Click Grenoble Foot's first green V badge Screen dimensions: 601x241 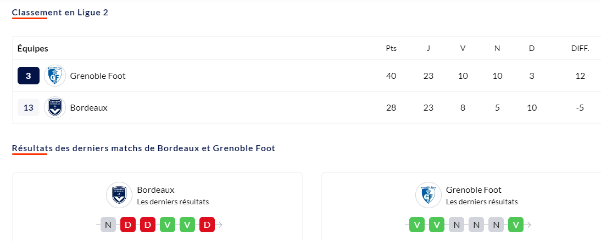click(417, 225)
